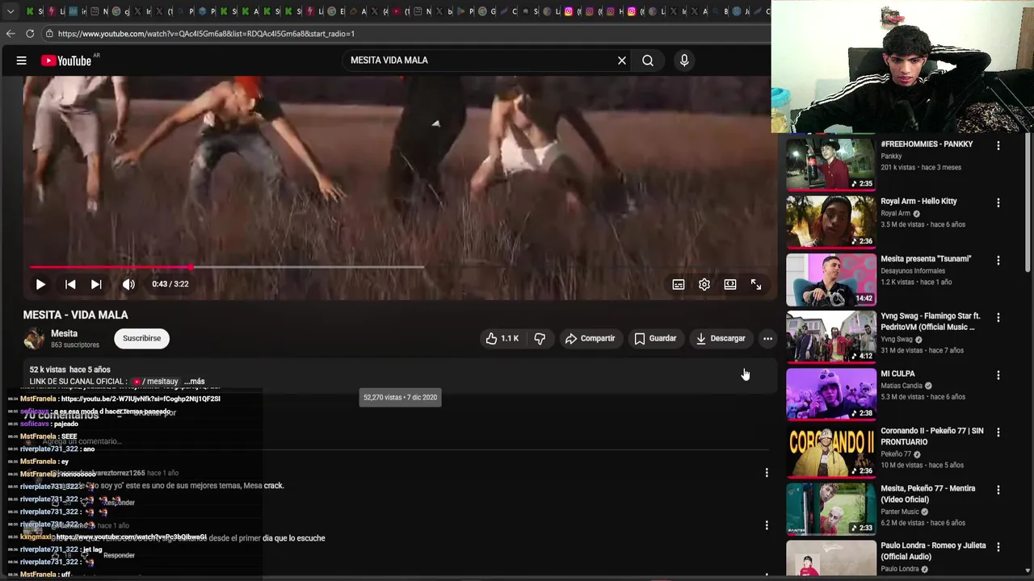Open options menu for #FREEHOMMIES - PANKKY
The width and height of the screenshot is (1034, 581).
[998, 146]
